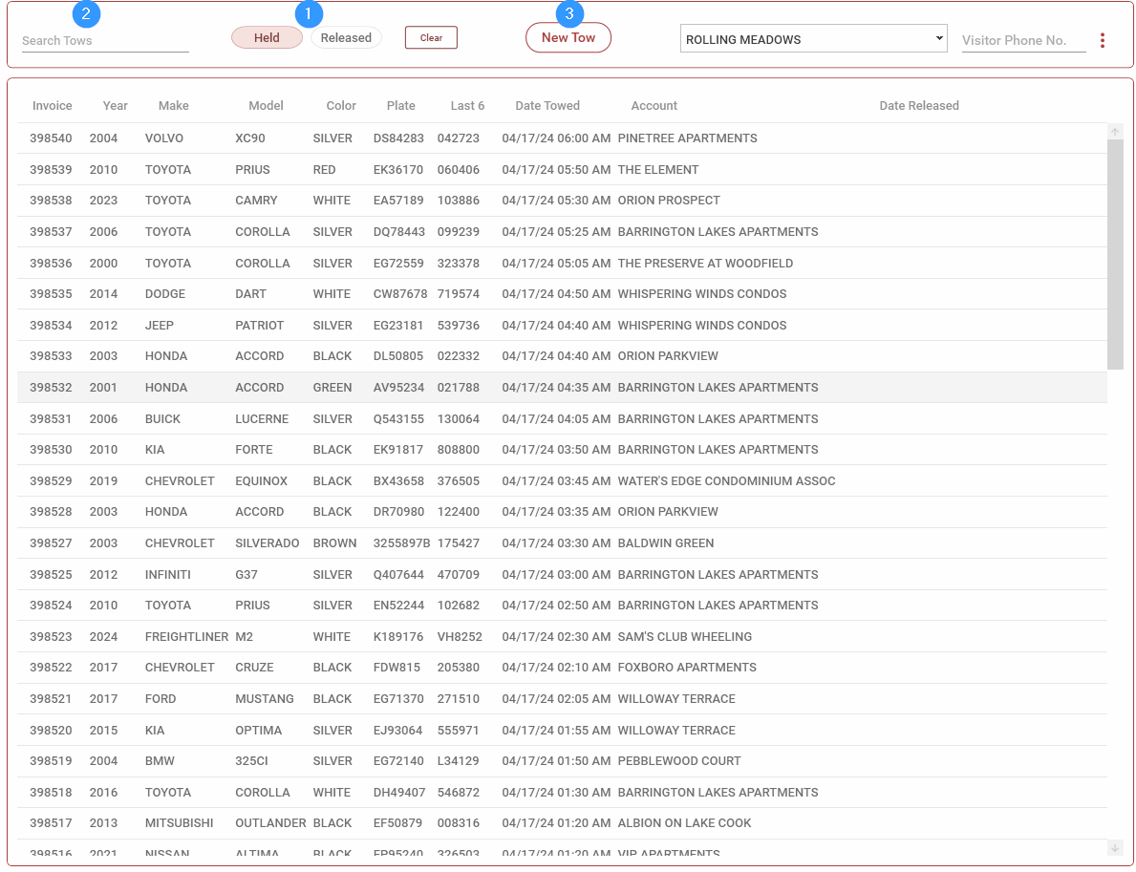The width and height of the screenshot is (1136, 872).
Task: Focus the Search Tows input field
Action: 105,41
